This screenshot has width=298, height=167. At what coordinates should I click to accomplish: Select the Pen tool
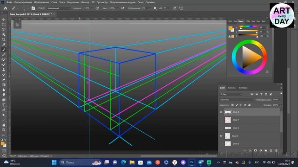(x=4, y=110)
